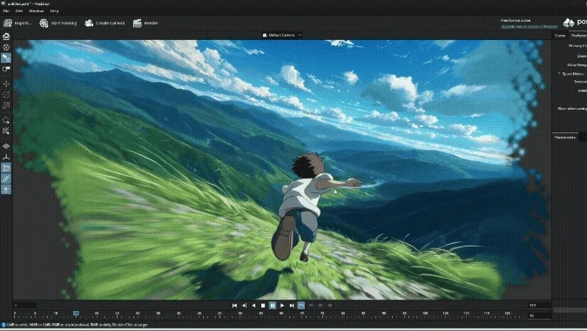This screenshot has width=587, height=331.
Task: Click the Create Camera icon
Action: click(x=89, y=24)
